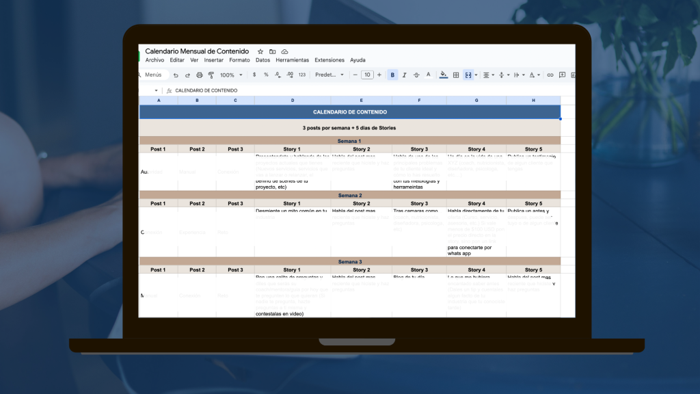
Task: Toggle bold formatting
Action: (x=392, y=75)
